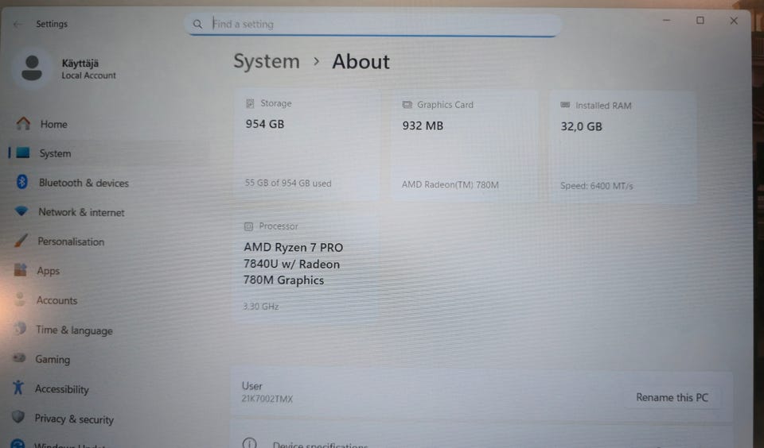Click the Network wifi icon

[21, 211]
